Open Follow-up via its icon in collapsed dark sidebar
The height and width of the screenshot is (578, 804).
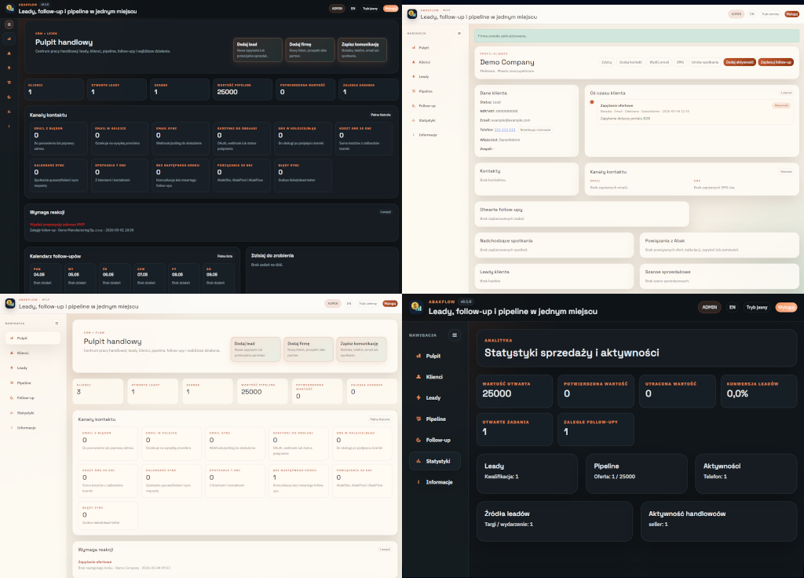pos(9,97)
